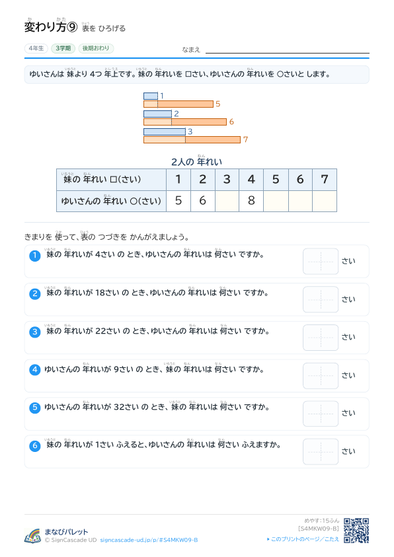This screenshot has width=394, height=557.
Task: Click question number 3 blue circle
Action: tap(35, 332)
